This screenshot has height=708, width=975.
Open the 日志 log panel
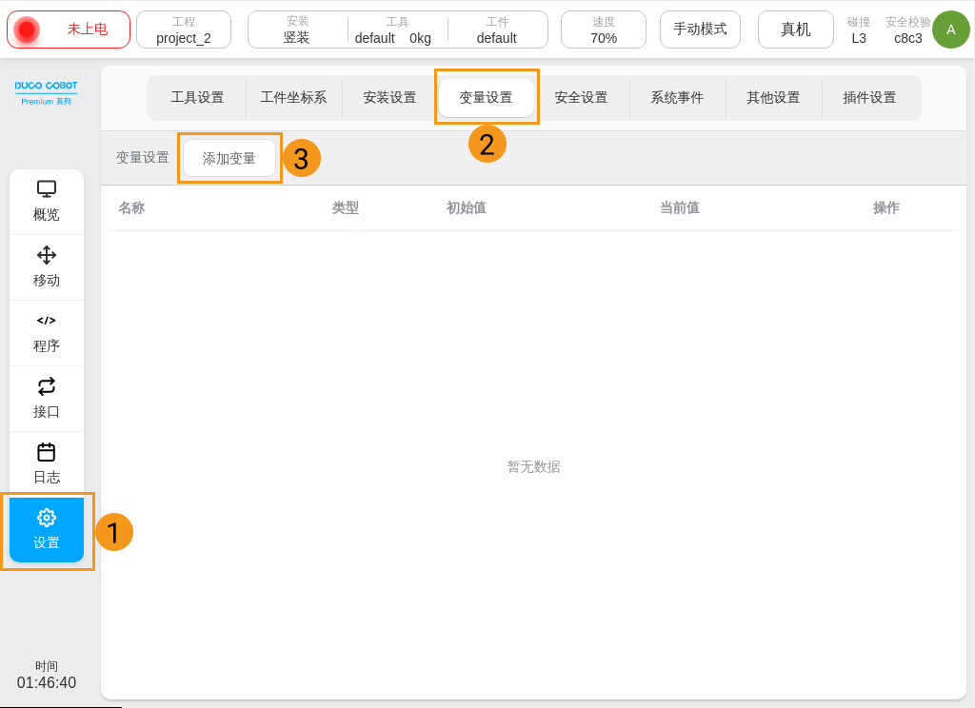point(47,463)
